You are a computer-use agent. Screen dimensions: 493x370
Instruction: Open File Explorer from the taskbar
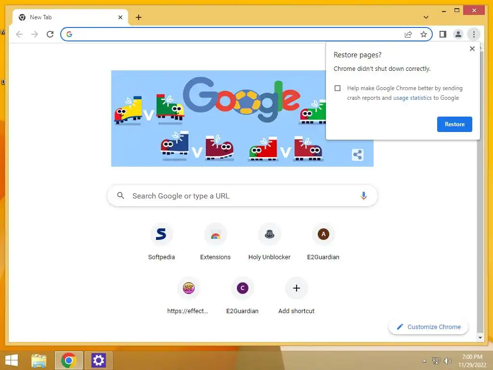39,360
